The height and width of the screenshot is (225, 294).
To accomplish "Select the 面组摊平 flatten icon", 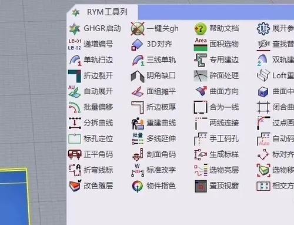I will 138,91.
